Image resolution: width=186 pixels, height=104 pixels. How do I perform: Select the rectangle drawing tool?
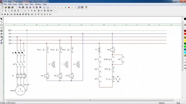1,25
